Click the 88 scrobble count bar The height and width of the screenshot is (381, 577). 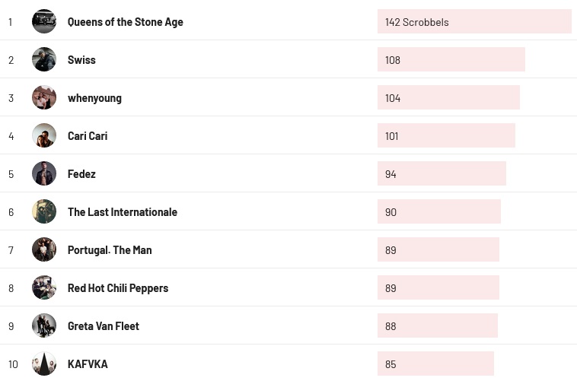(x=437, y=325)
